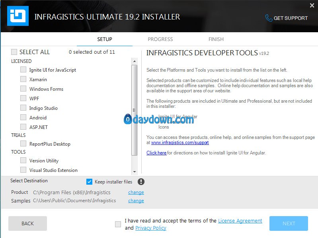Tick the ASP.NET checkbox
The width and height of the screenshot is (318, 238).
point(23,127)
